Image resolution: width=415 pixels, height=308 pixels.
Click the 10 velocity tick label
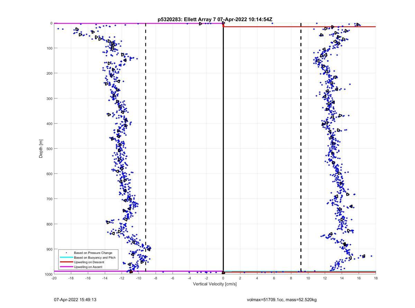[x=308, y=278]
